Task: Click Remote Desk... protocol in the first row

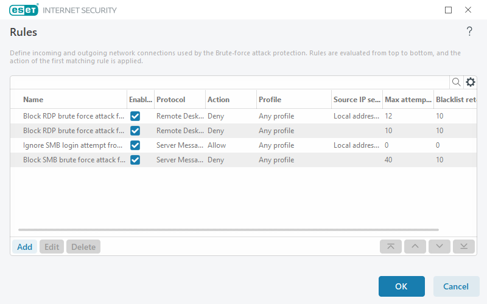Action: click(180, 116)
